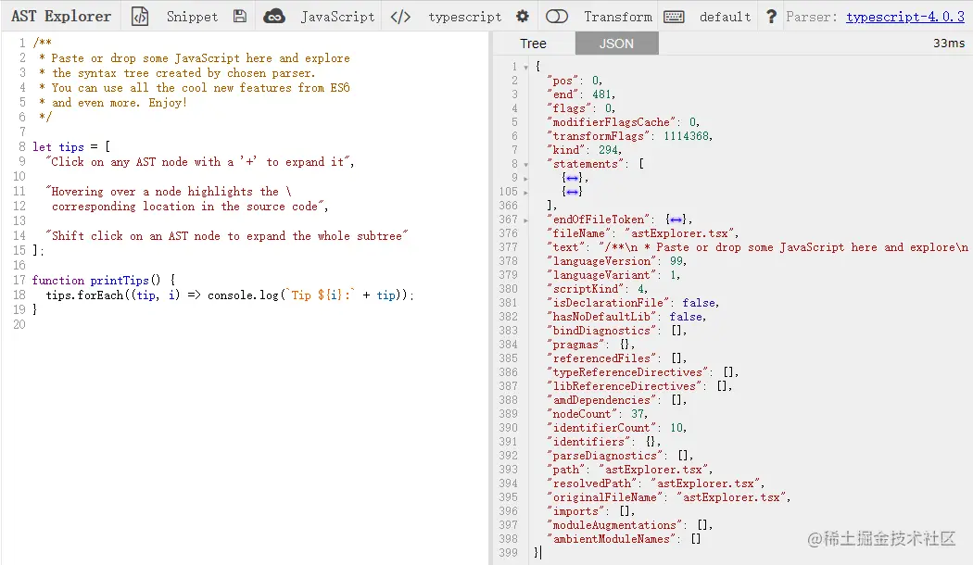Click the "originalFileName" line
Viewport: 973px width, 565px height.
(668, 496)
